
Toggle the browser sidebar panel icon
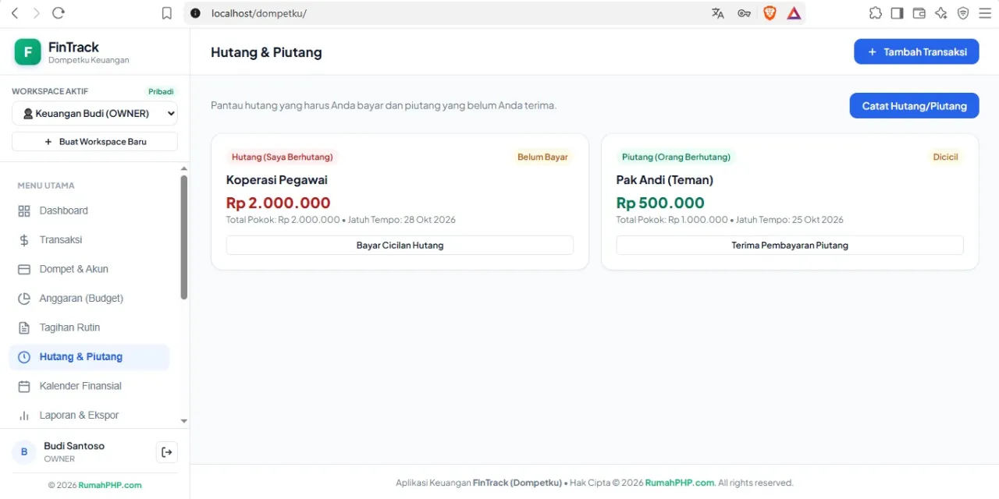(x=897, y=13)
